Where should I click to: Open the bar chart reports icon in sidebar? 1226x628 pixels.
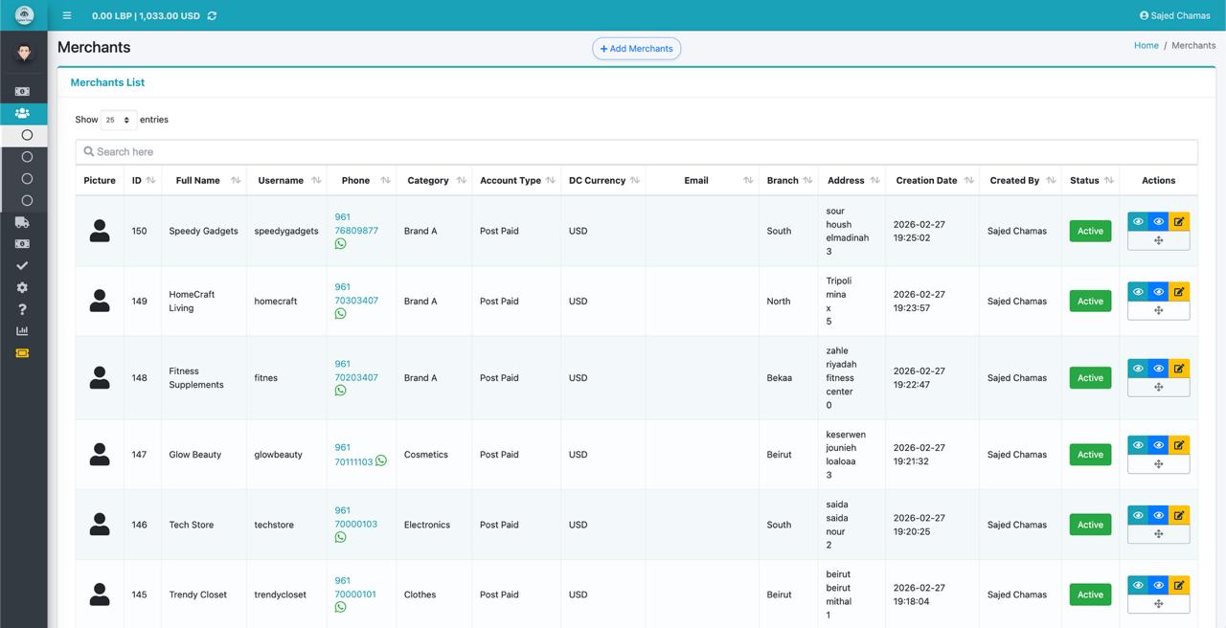(22, 331)
